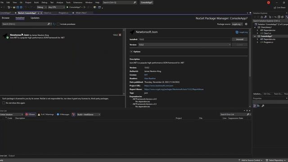Viewport: 288px width, 162px height.
Task: Click the Uninstall button
Action: click(239, 39)
